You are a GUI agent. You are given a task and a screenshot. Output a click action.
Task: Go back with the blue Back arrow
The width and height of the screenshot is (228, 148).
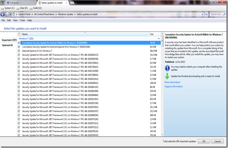[2, 14]
